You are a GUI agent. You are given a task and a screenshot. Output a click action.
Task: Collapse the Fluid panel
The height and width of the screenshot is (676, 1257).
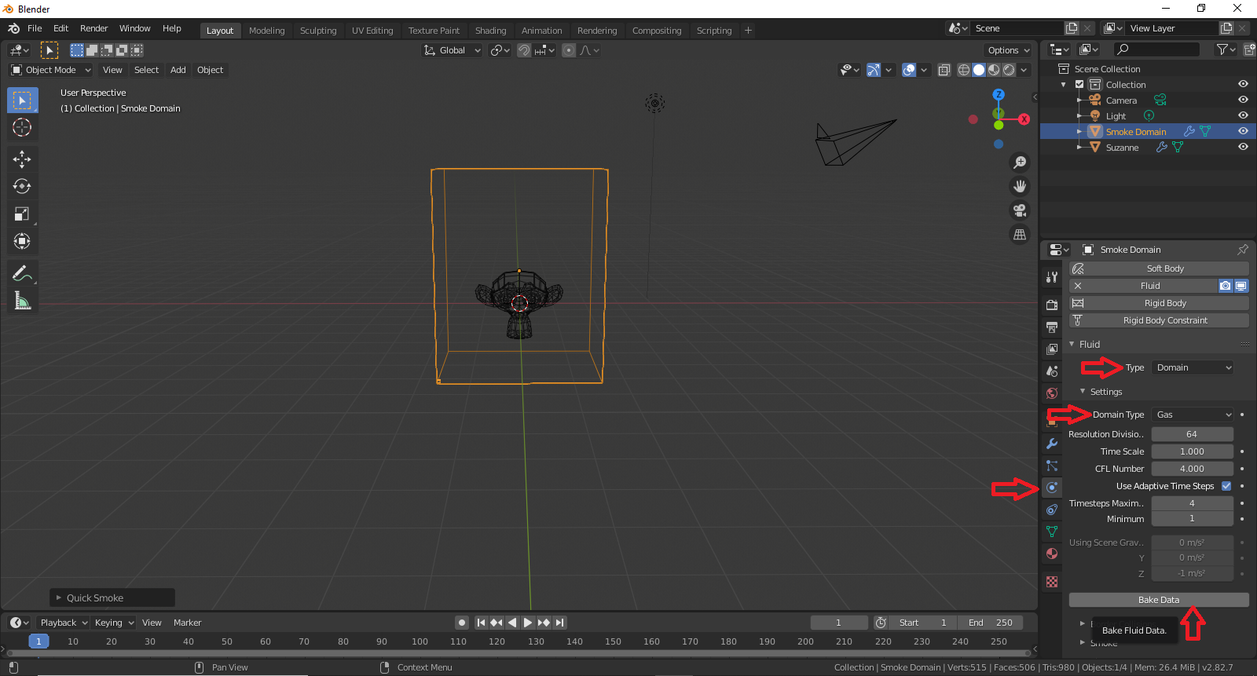(x=1072, y=345)
